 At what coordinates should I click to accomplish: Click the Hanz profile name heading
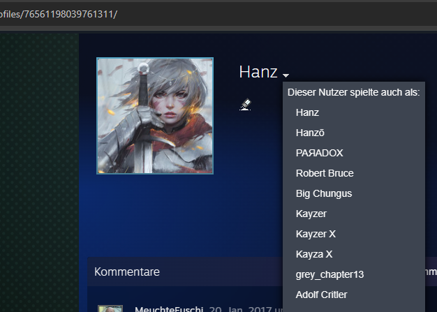(x=258, y=72)
